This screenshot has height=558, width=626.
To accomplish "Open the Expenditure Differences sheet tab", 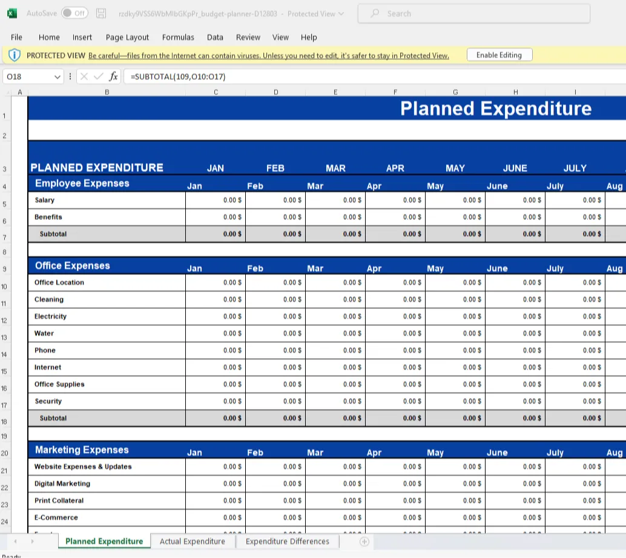I will (x=288, y=542).
